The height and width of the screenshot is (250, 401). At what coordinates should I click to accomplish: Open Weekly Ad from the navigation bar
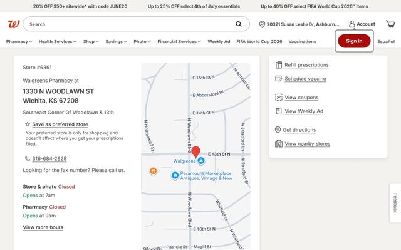click(219, 42)
